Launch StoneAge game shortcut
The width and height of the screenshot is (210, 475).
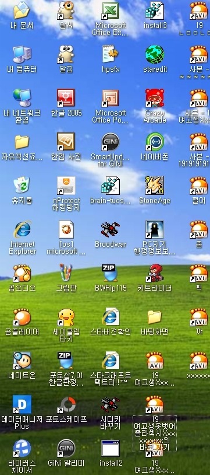[155, 186]
